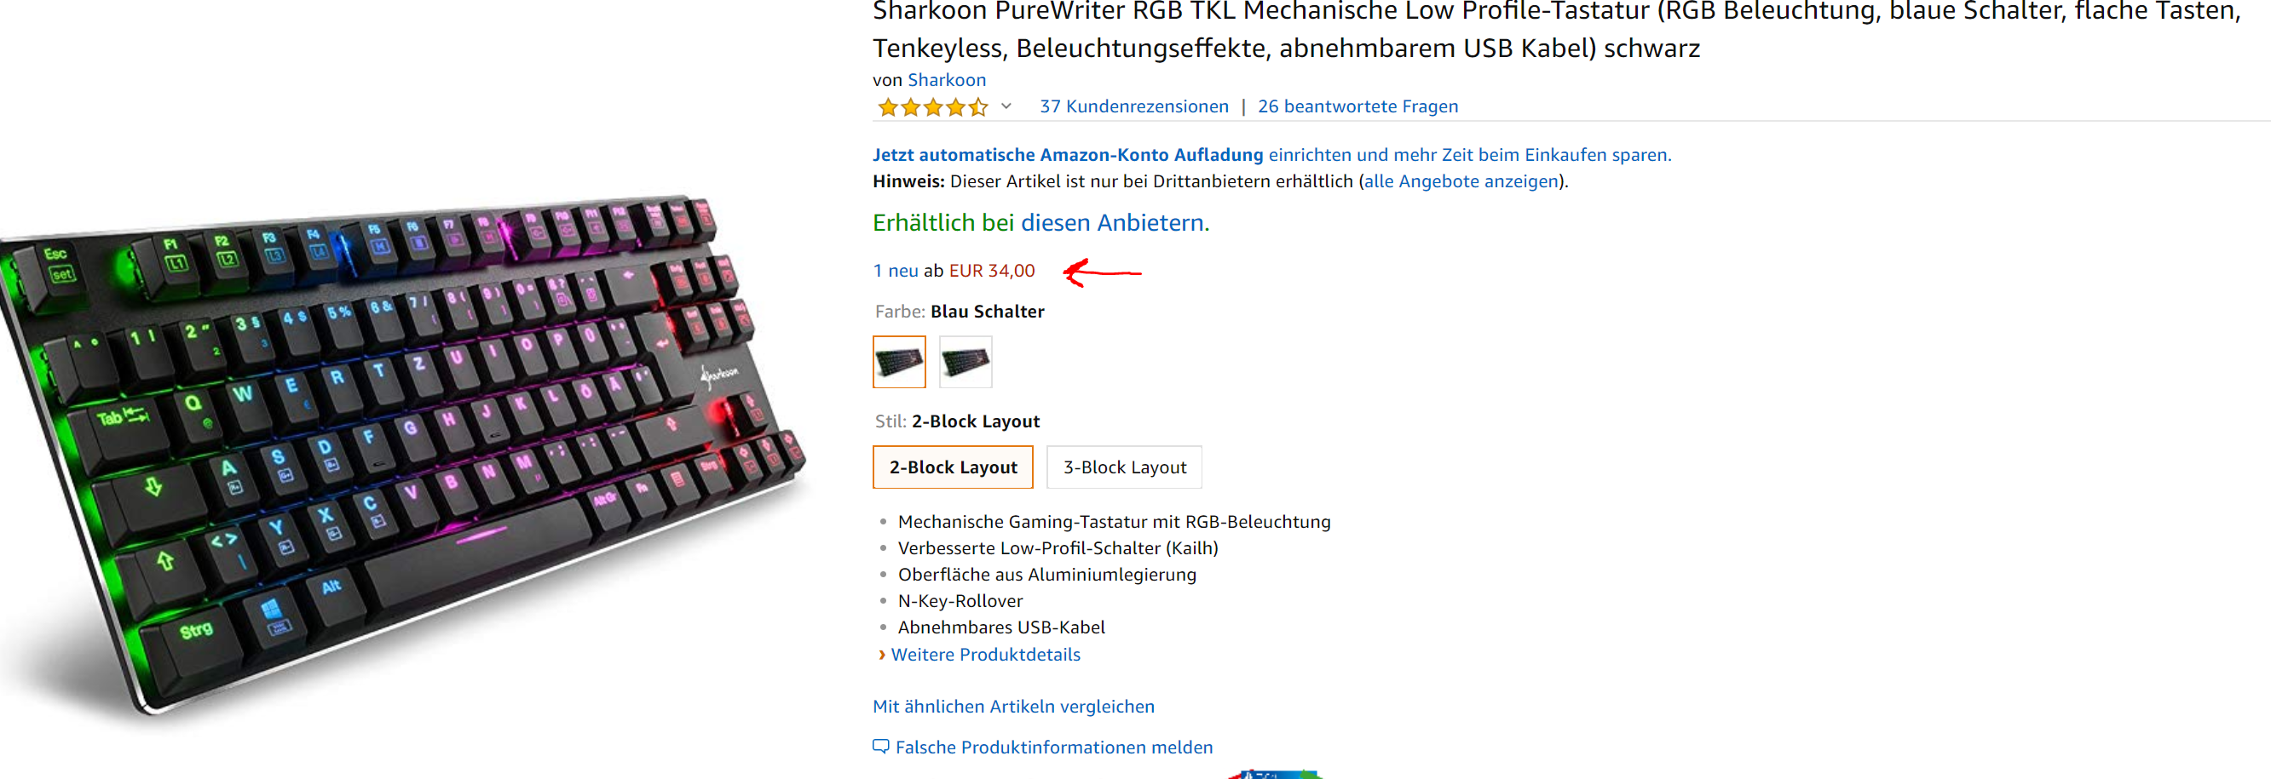Screen dimensions: 2271x779
Task: Select the 3-Block Layout style option
Action: (1124, 467)
